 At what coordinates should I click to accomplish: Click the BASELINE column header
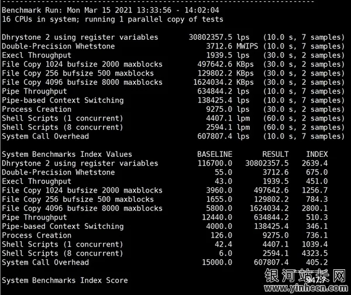click(x=215, y=155)
